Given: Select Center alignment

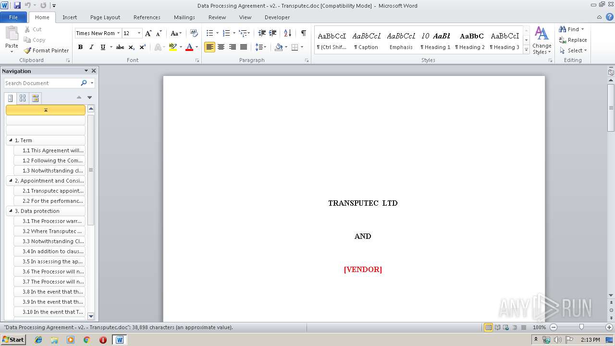Looking at the screenshot, I should [x=221, y=47].
